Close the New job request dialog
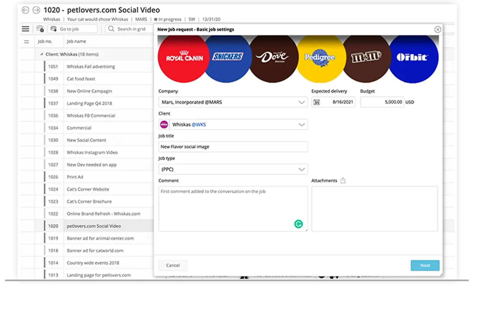 (437, 30)
